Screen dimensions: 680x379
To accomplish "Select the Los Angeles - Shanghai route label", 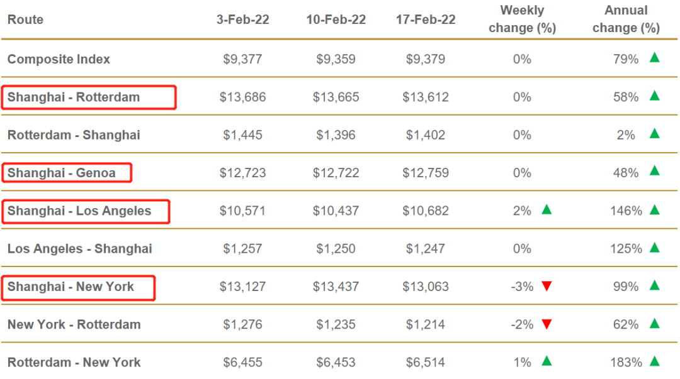I will (80, 249).
